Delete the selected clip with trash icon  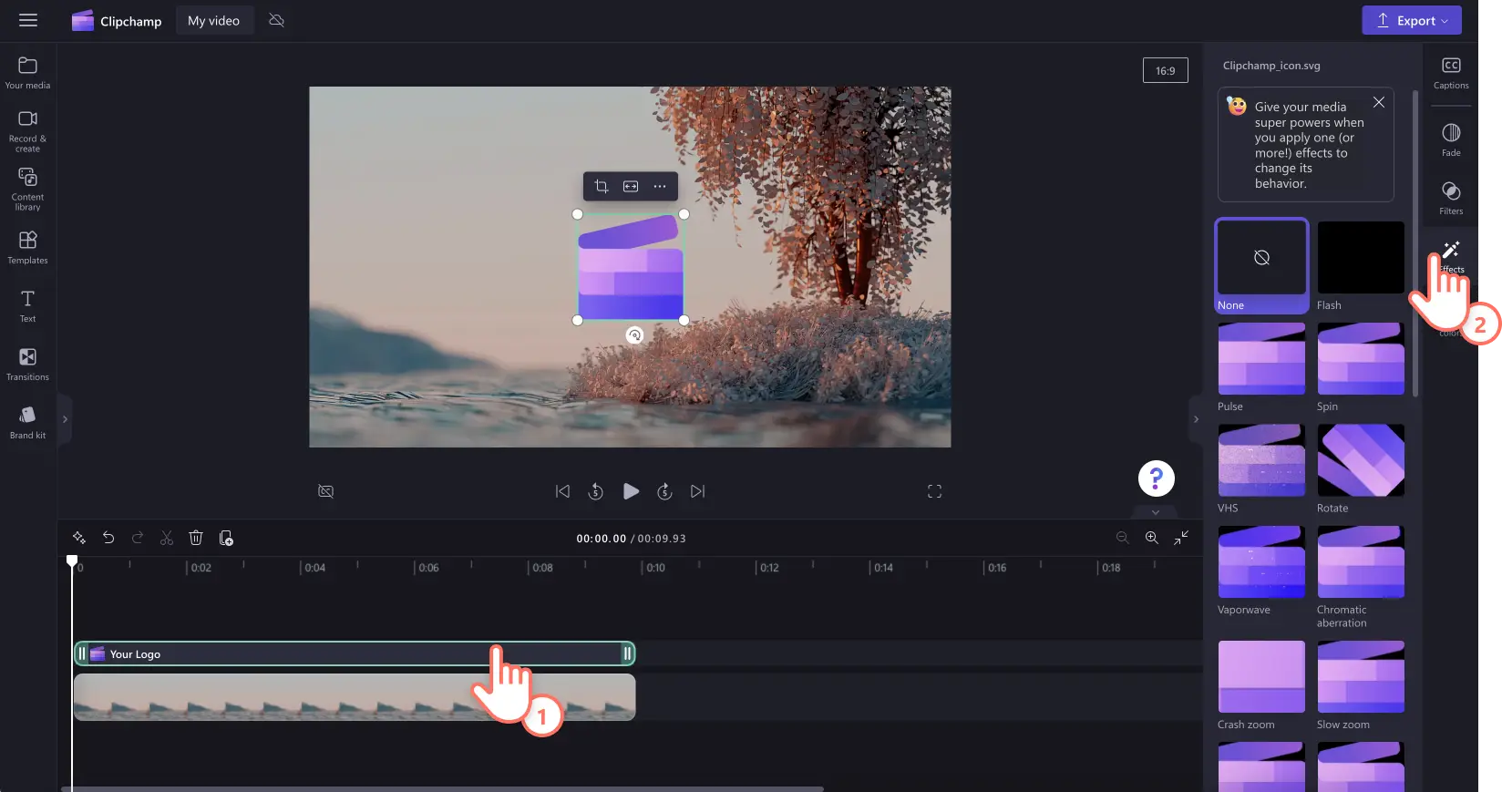196,538
